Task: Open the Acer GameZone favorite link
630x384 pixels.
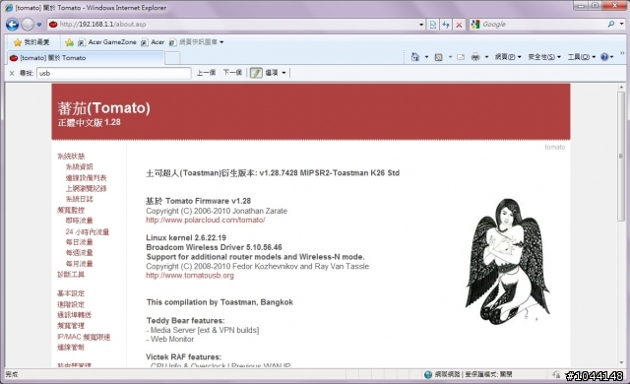Action: click(107, 42)
